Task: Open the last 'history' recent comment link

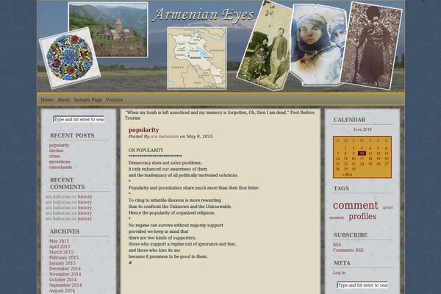Action: point(85,218)
